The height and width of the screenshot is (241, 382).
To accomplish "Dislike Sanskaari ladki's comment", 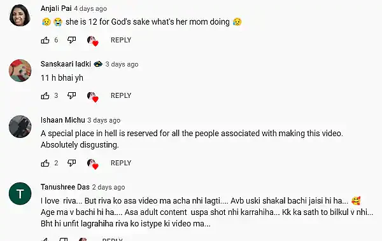I will click(71, 95).
